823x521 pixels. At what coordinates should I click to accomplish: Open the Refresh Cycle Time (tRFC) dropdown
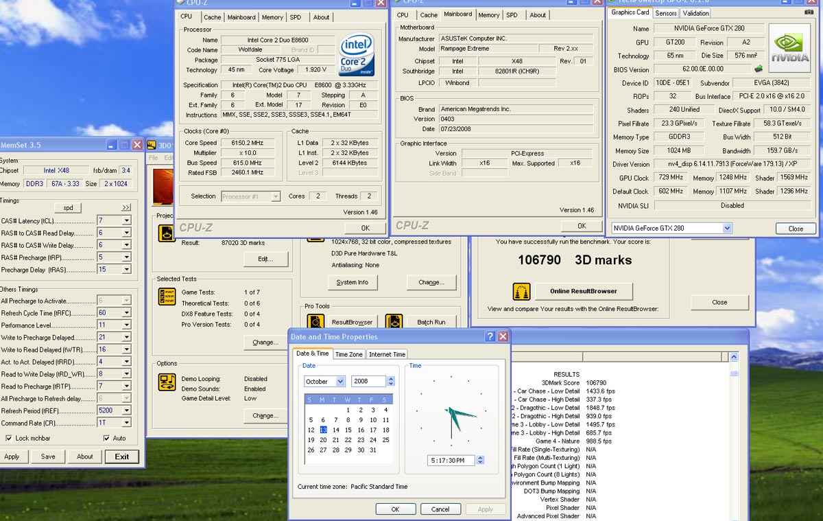[126, 313]
